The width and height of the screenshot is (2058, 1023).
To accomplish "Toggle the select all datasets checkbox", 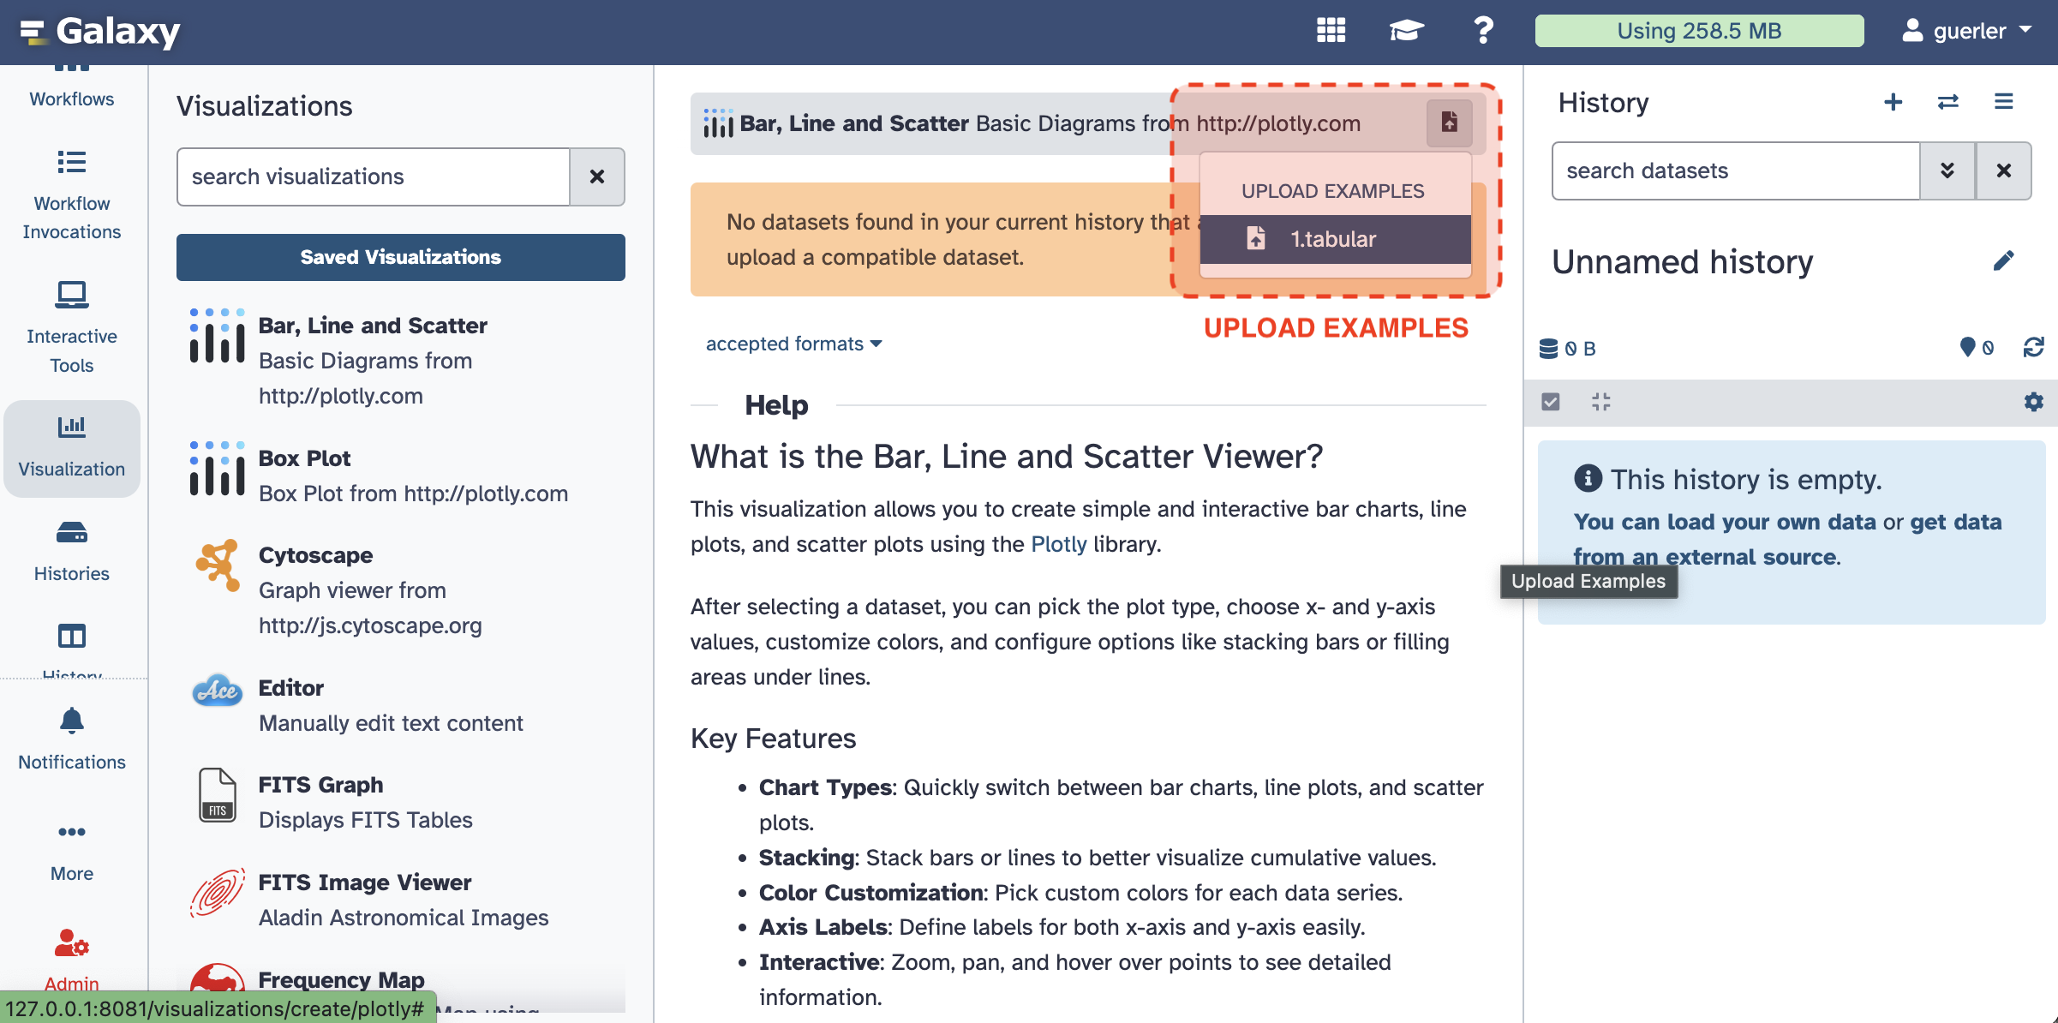I will tap(1551, 402).
